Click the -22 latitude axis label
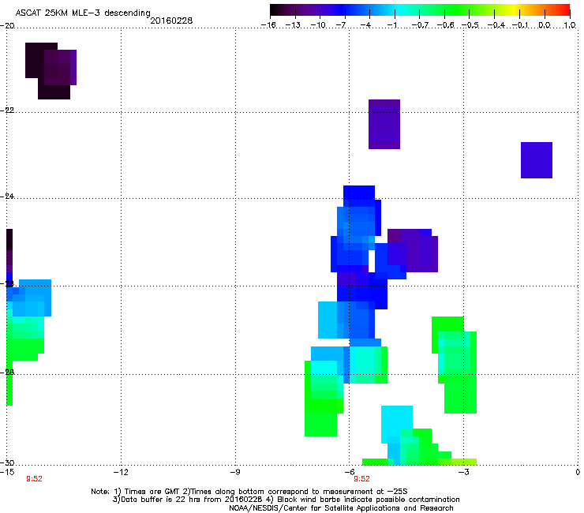Image resolution: width=584 pixels, height=513 pixels. pyautogui.click(x=7, y=110)
